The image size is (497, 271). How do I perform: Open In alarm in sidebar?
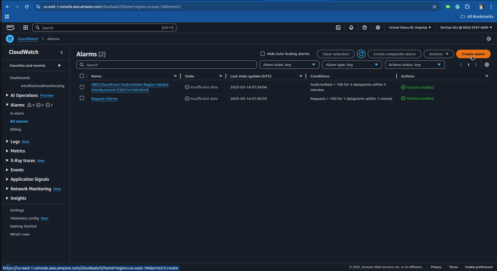[x=17, y=113]
